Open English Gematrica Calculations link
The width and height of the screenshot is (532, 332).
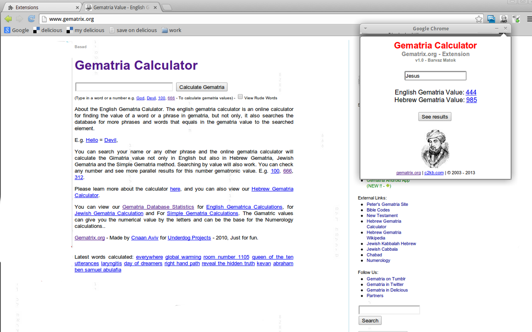(x=244, y=207)
